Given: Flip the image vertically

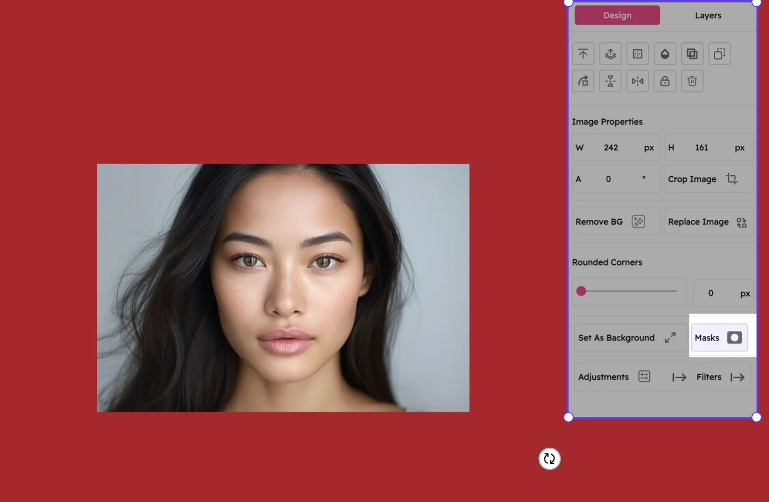Looking at the screenshot, I should [610, 81].
